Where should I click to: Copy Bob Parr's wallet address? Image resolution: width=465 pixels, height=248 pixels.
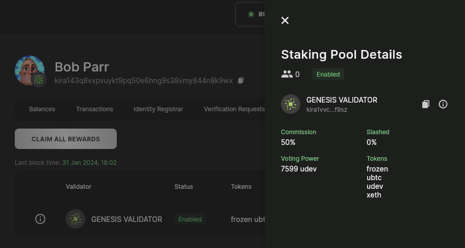click(x=241, y=81)
